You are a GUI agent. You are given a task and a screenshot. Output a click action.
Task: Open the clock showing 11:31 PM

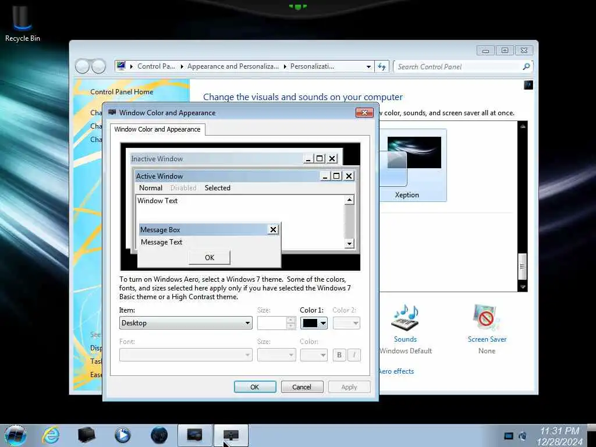pyautogui.click(x=559, y=436)
